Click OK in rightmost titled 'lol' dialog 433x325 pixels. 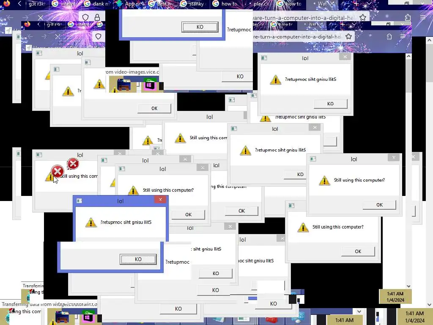click(379, 205)
